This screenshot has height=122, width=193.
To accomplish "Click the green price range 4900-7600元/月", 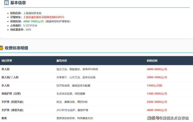I will (x=33, y=21).
